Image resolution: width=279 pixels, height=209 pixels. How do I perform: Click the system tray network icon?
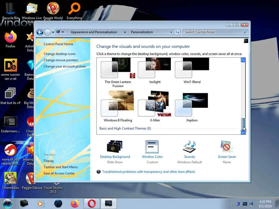[x=245, y=204]
